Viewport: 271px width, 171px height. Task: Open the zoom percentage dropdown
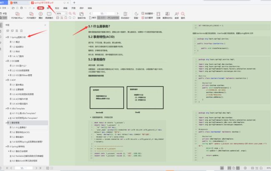tap(66, 13)
